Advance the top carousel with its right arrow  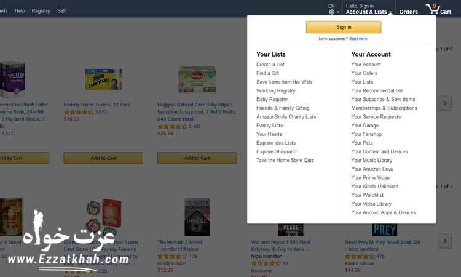pyautogui.click(x=445, y=103)
